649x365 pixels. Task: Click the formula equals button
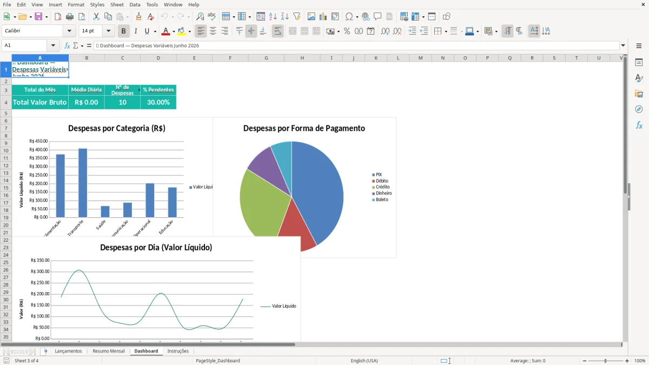(x=89, y=46)
